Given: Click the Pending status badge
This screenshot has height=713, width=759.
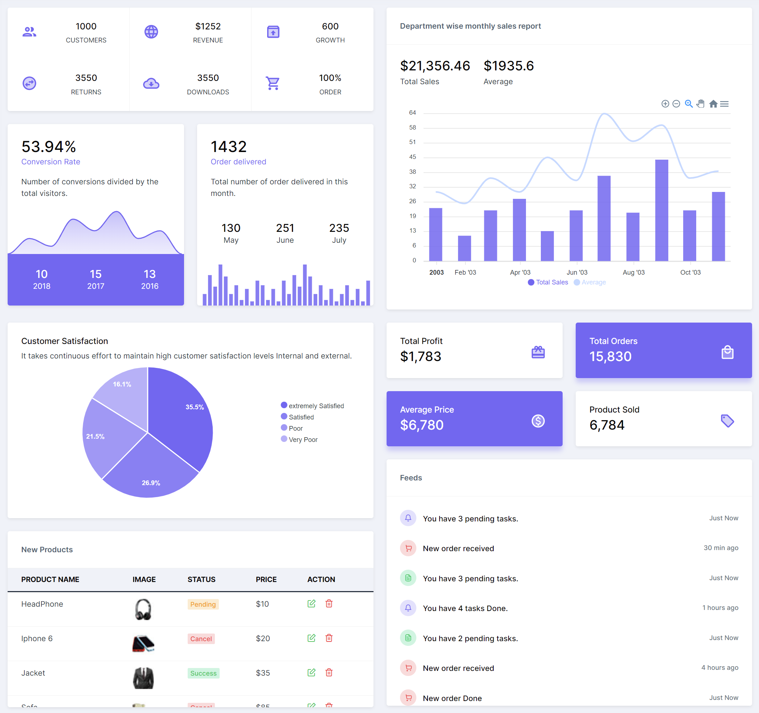Looking at the screenshot, I should point(203,604).
